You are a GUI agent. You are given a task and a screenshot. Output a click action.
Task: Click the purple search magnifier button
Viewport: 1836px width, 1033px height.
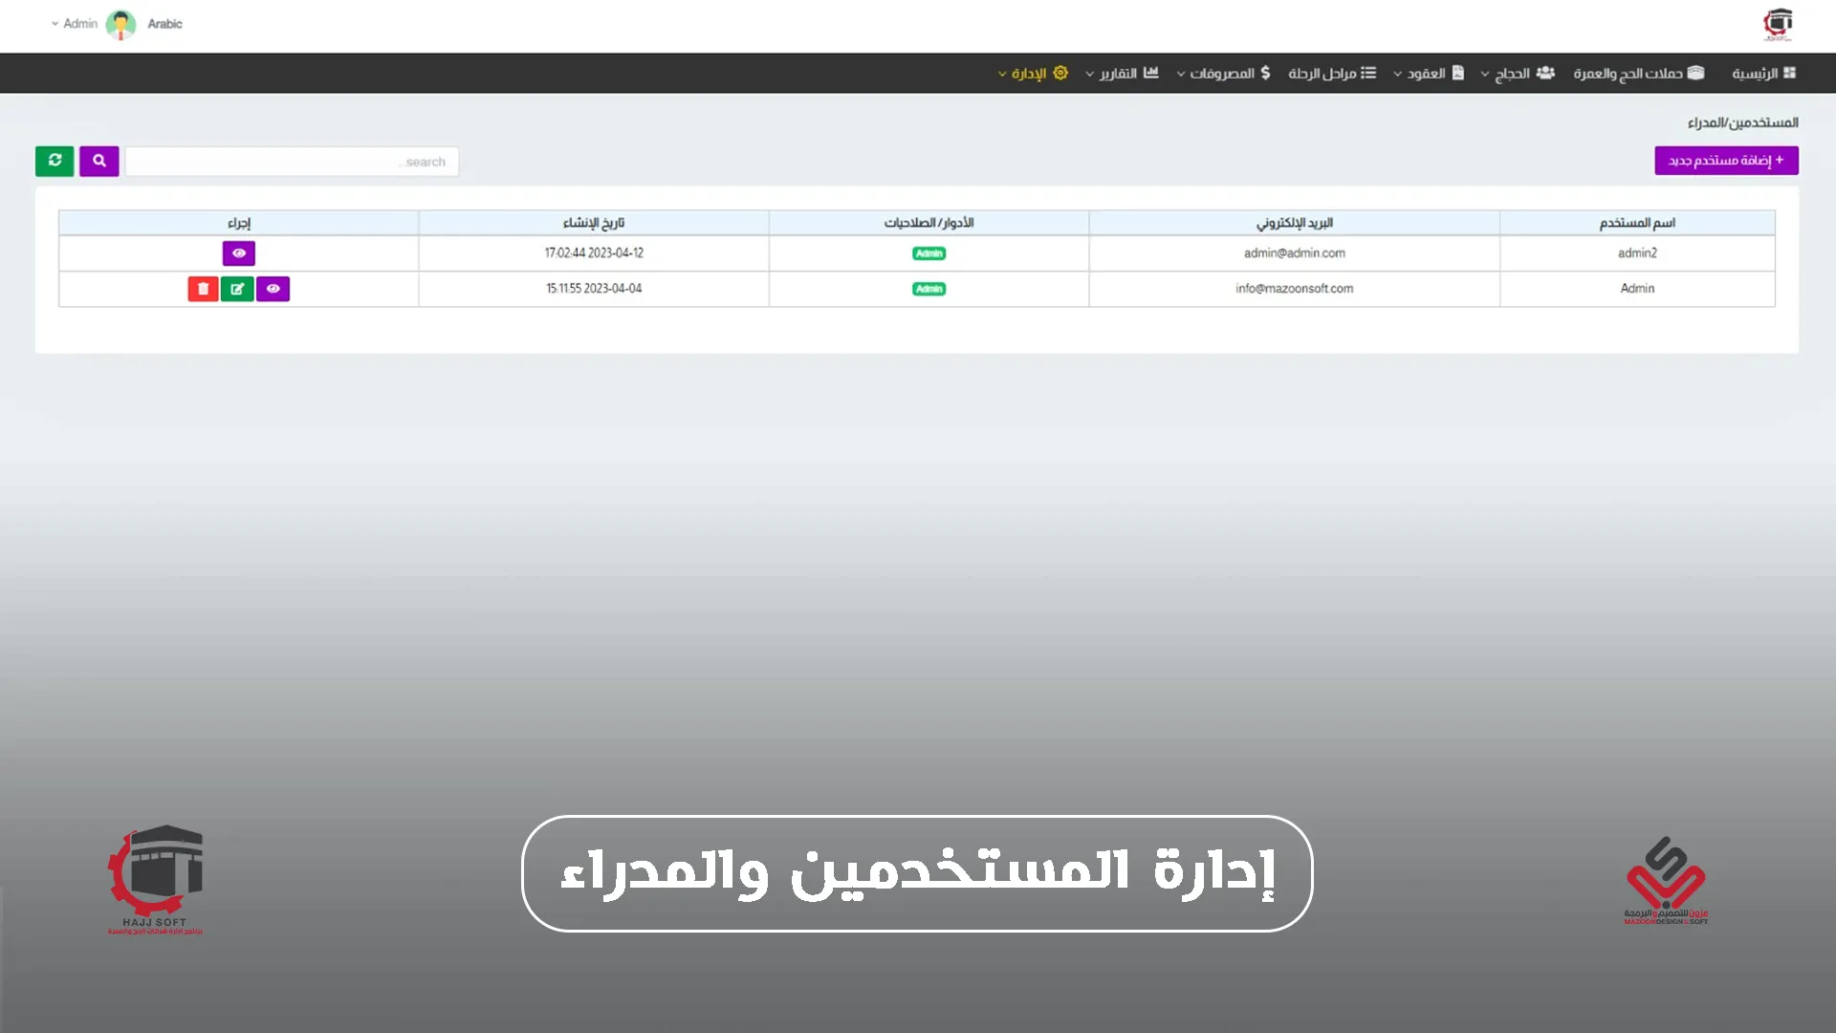tap(99, 161)
